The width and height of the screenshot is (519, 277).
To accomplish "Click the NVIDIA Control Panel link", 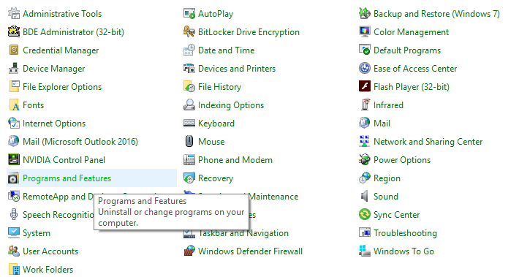I will click(x=64, y=160).
